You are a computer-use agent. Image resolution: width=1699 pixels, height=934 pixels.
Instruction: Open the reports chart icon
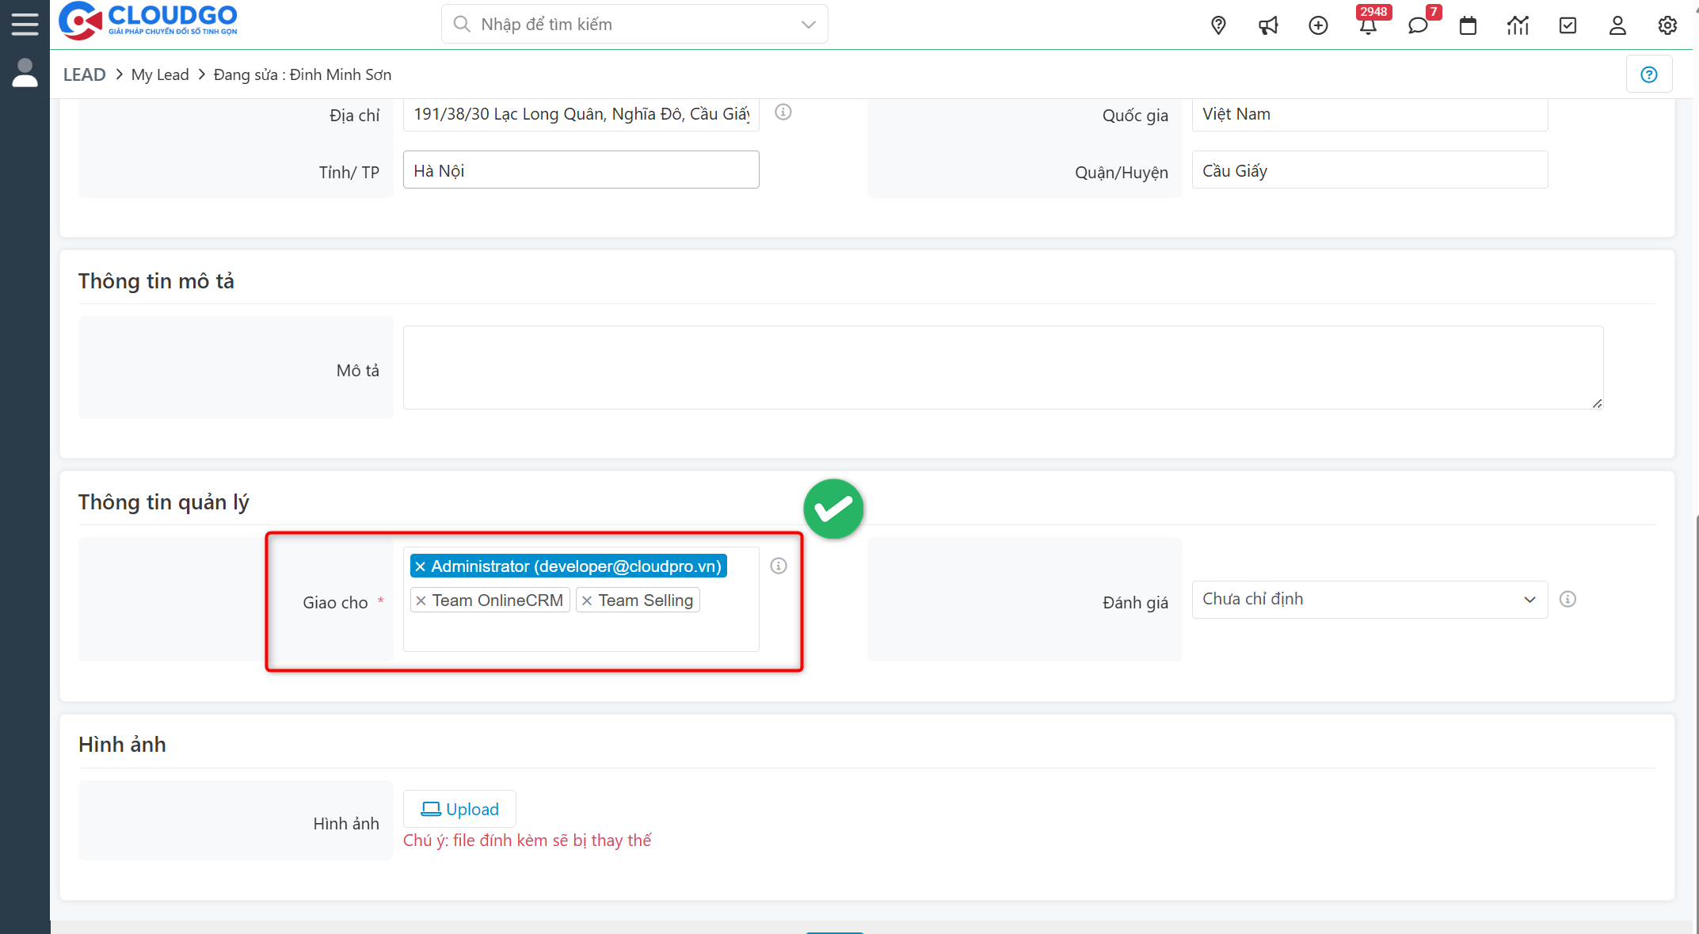1518,25
